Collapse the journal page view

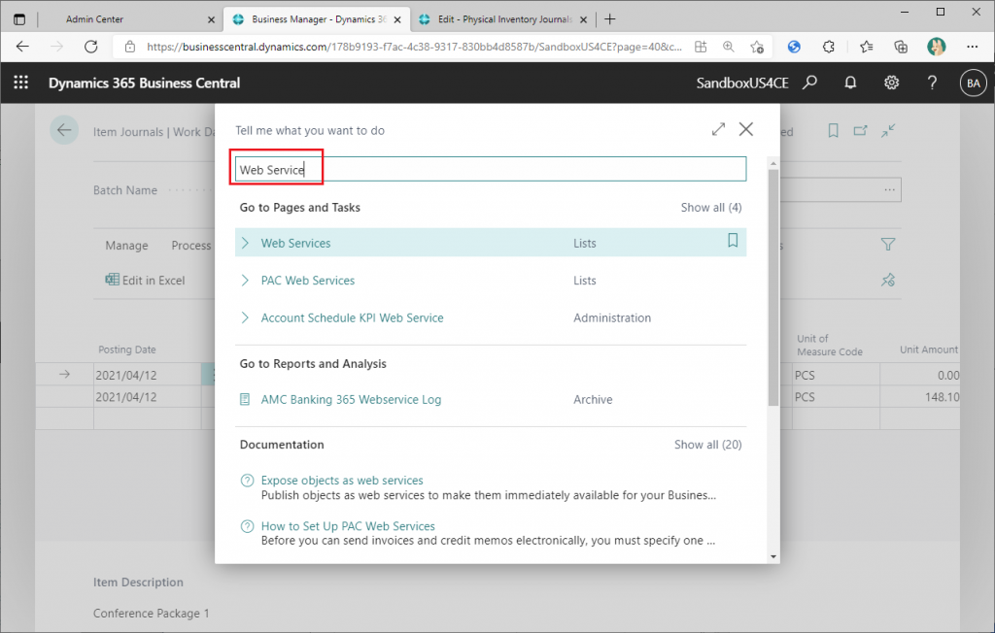888,131
